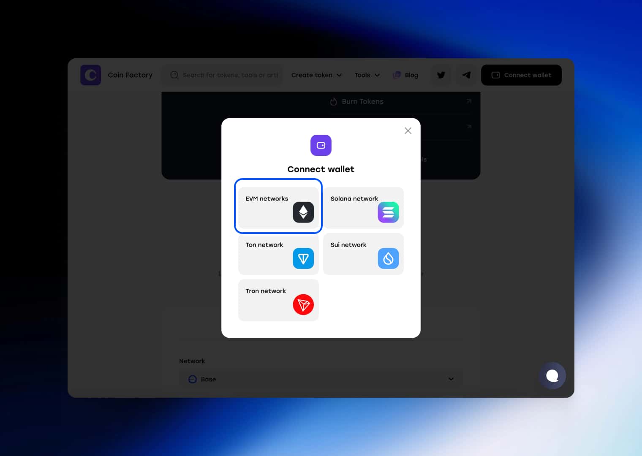Click the purple wallet icon in dialog
642x456 pixels.
tap(321, 145)
